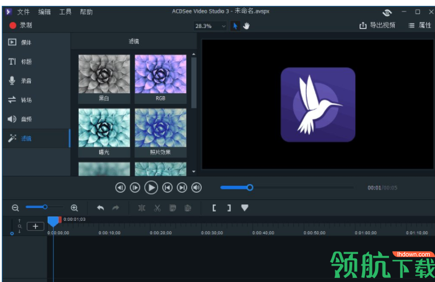
Task: Select the hand pan tool
Action: 246,26
